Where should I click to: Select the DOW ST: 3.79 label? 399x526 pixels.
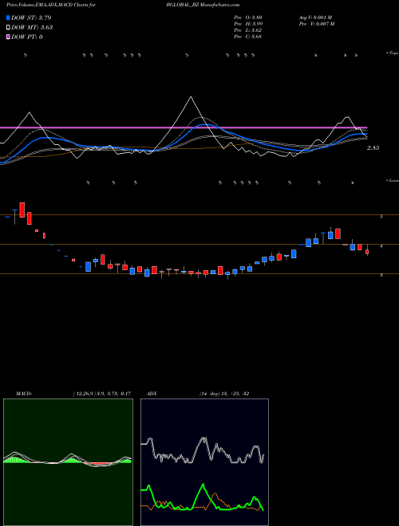pos(31,18)
